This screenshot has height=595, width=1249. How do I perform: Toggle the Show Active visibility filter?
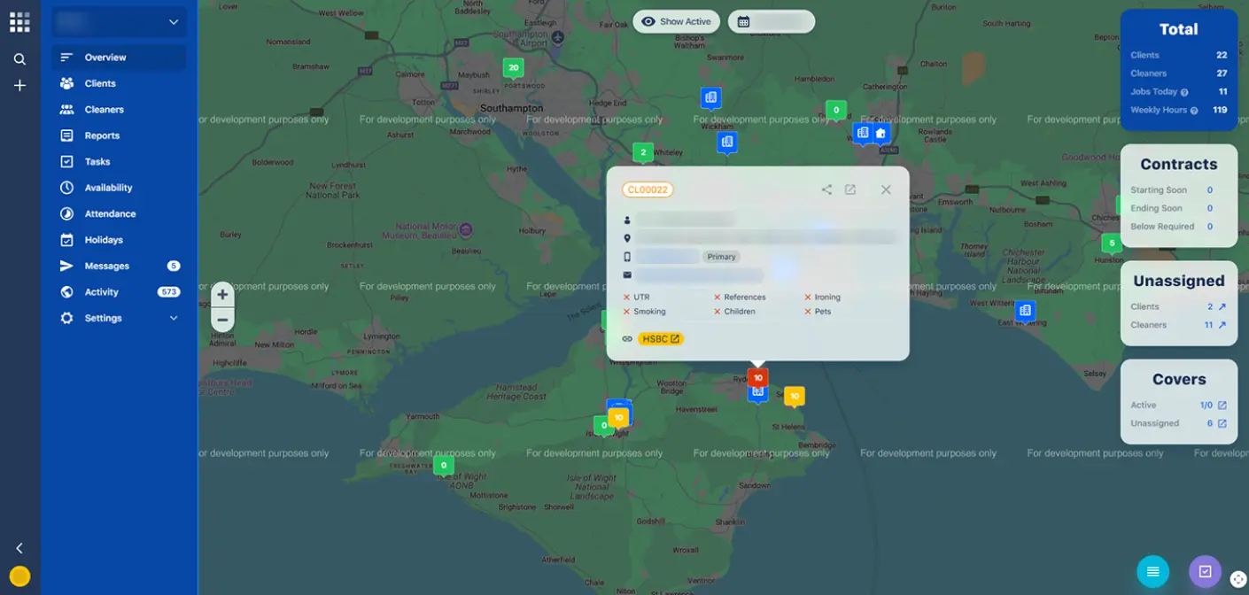click(x=676, y=21)
